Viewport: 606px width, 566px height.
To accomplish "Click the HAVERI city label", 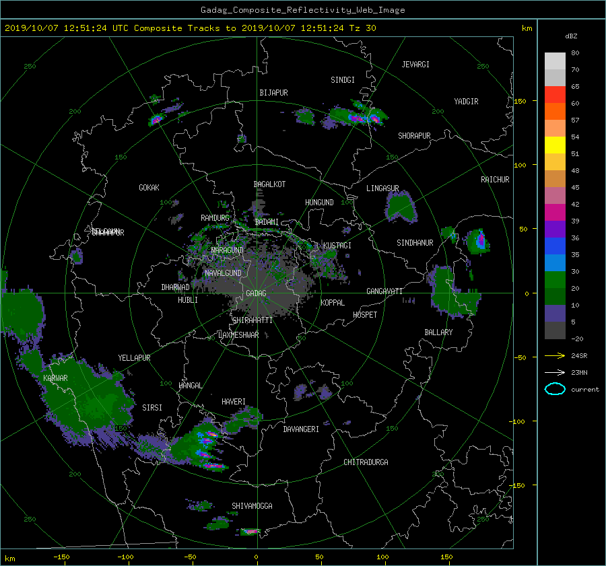I will [234, 402].
